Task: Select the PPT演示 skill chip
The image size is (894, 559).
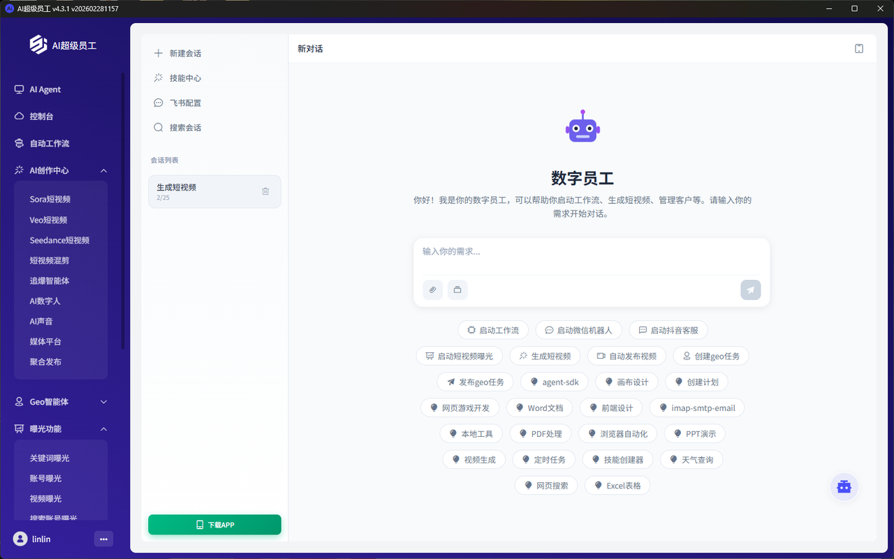Action: pos(694,434)
